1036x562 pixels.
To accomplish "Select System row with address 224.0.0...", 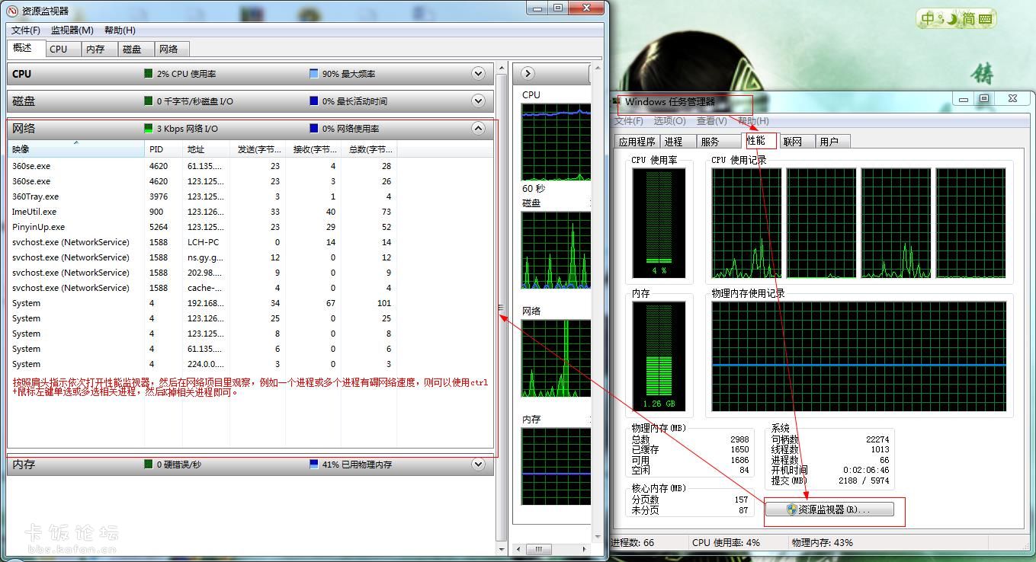I will [x=202, y=364].
